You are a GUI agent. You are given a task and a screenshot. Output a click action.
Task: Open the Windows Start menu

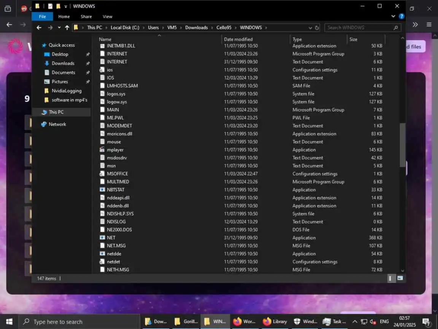[x=9, y=321]
